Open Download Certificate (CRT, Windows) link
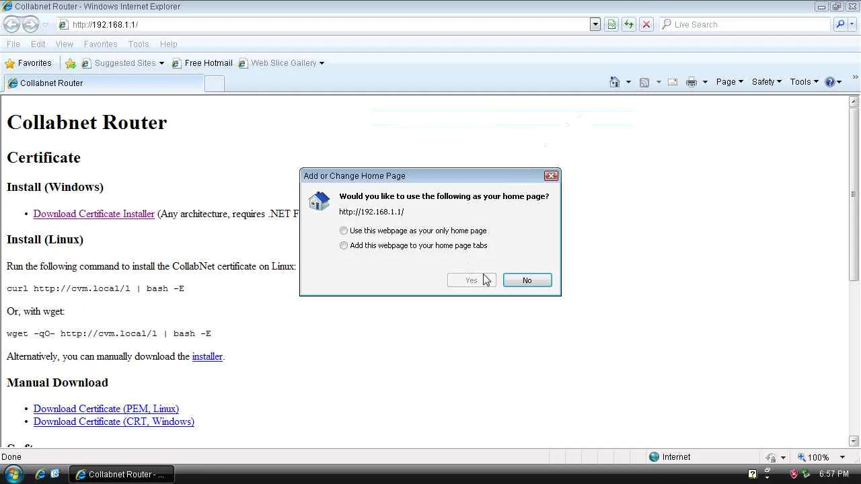The width and height of the screenshot is (861, 484). point(114,421)
